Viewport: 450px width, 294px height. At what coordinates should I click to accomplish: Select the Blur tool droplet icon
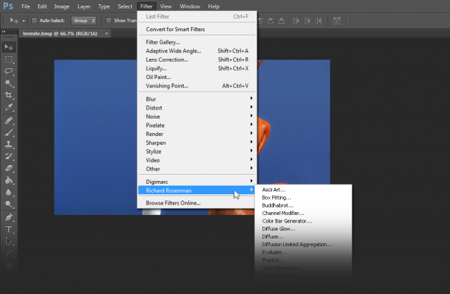point(8,192)
